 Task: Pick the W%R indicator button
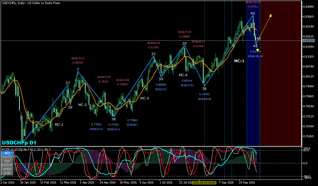pyautogui.click(x=7, y=169)
